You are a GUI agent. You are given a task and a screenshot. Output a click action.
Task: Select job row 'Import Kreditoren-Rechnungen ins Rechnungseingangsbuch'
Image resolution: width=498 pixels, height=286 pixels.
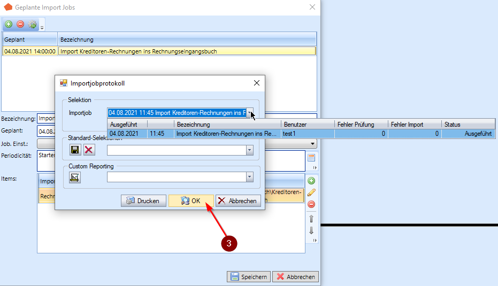click(x=187, y=51)
